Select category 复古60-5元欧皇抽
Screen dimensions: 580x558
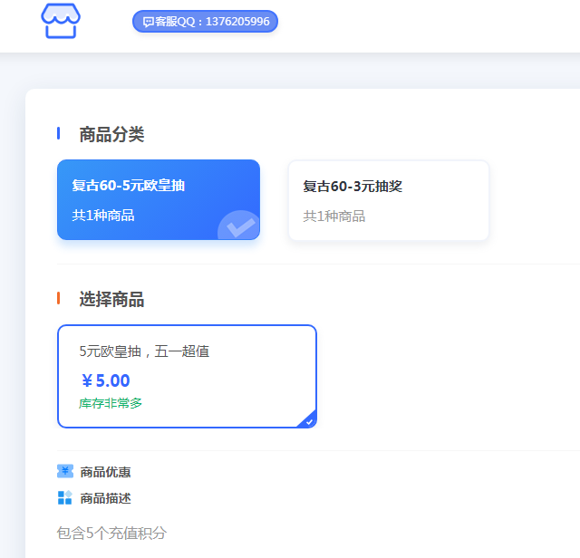tap(159, 199)
